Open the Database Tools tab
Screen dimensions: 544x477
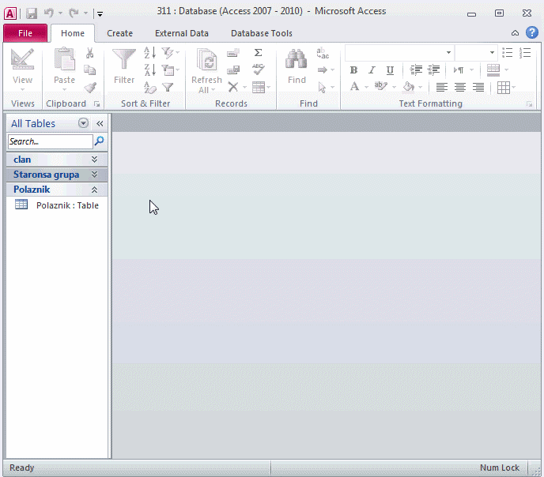coord(261,33)
